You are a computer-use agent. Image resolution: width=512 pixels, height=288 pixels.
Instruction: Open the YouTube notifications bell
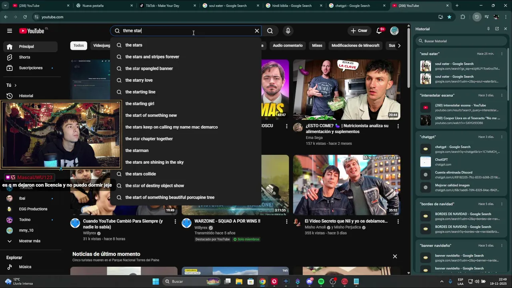380,31
